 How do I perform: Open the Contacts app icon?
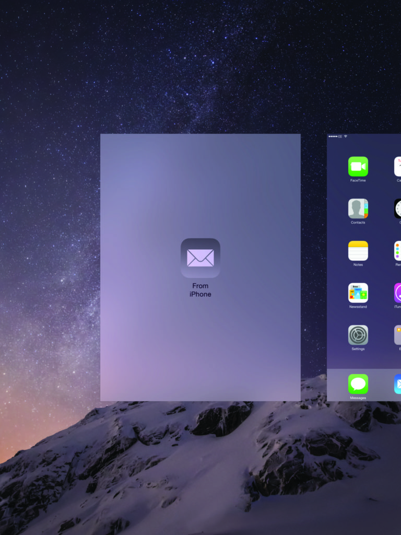[x=358, y=208]
